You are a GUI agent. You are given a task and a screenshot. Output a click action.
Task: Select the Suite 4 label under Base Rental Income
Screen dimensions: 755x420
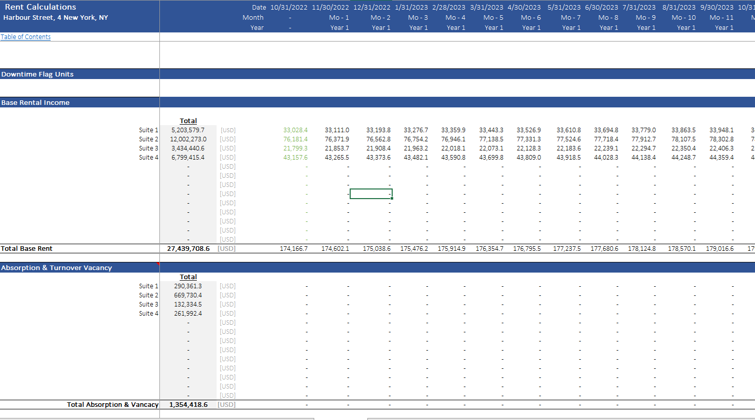coord(149,158)
